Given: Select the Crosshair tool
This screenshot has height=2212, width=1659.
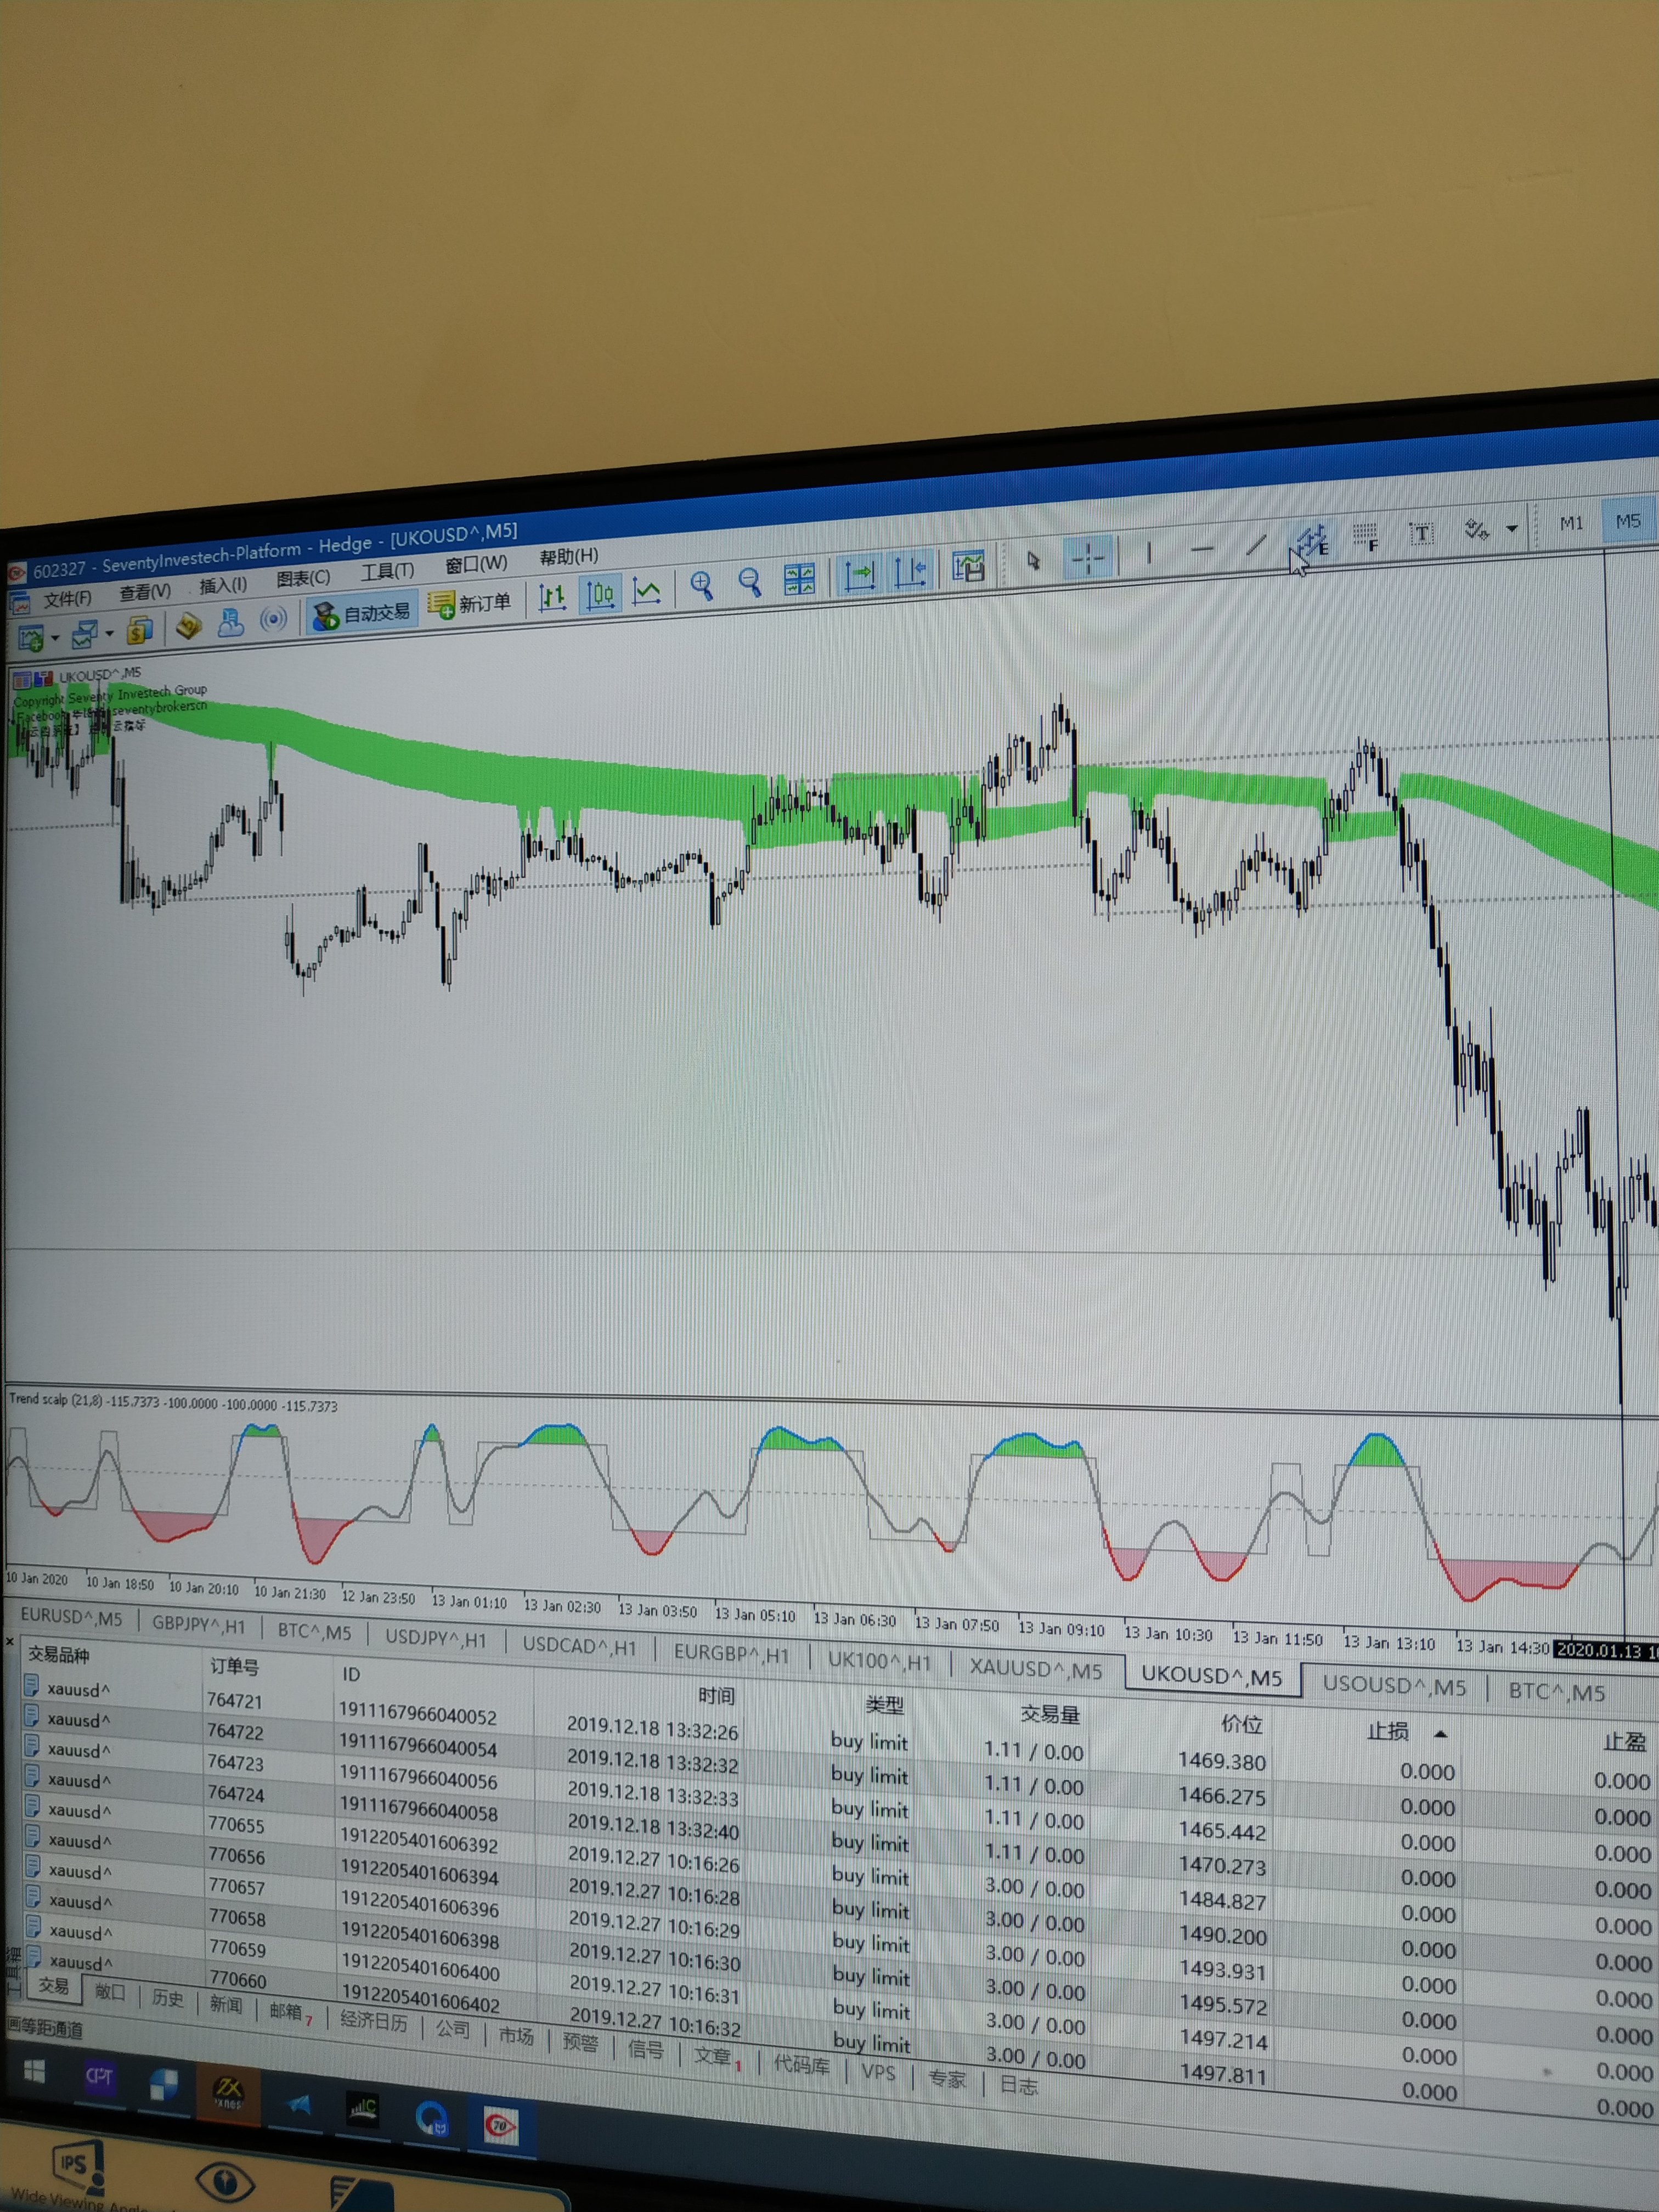Looking at the screenshot, I should [x=1087, y=557].
